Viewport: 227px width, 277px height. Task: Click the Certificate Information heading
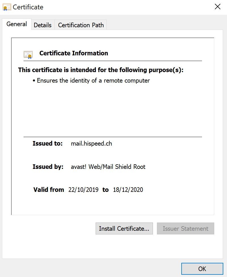(x=73, y=53)
